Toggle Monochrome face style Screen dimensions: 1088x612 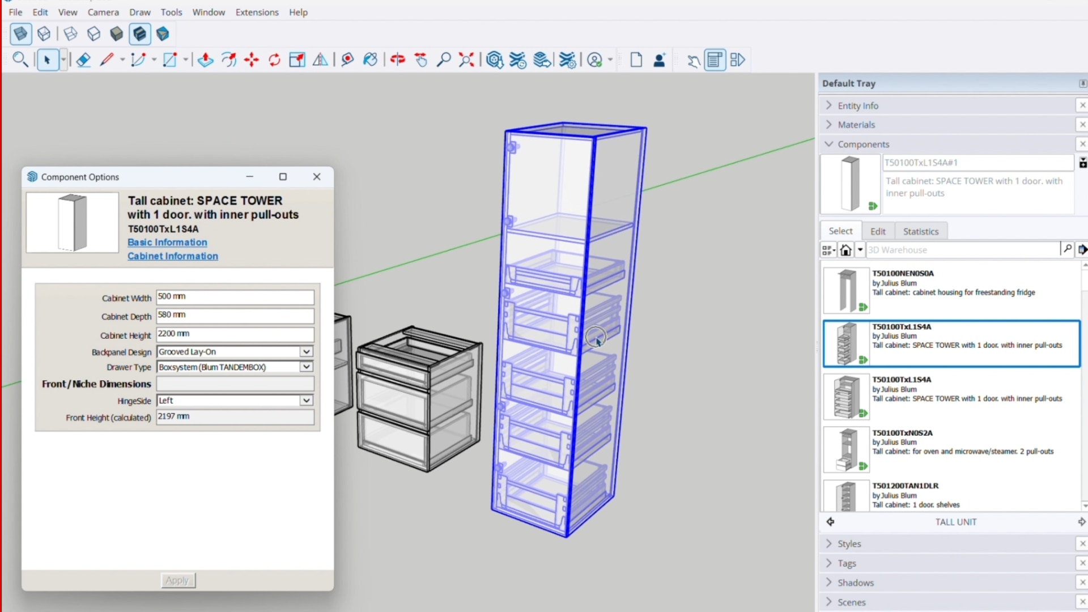(x=163, y=34)
